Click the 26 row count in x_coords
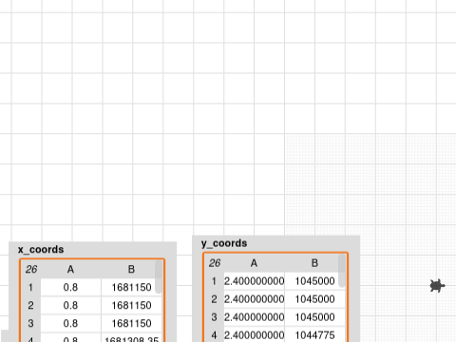The image size is (456, 342). pos(31,270)
